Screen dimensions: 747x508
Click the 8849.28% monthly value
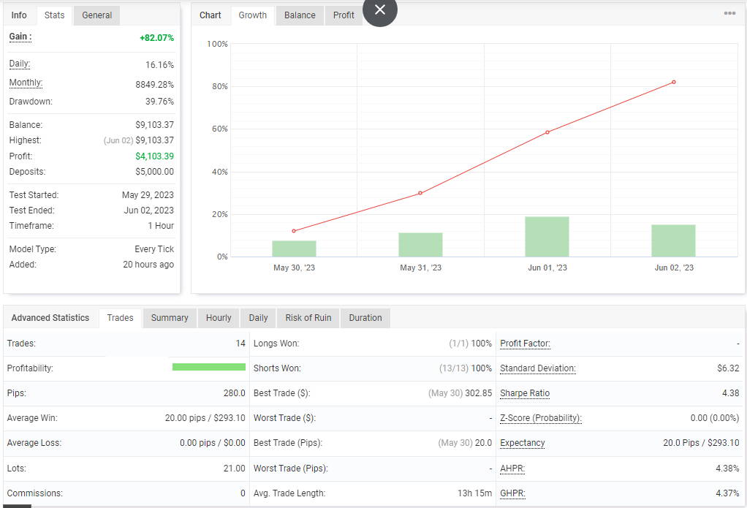tap(155, 84)
